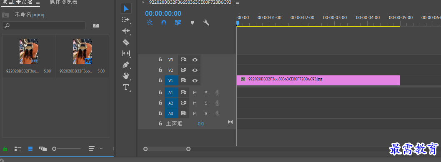Toggle lock on track V2

coord(160,70)
